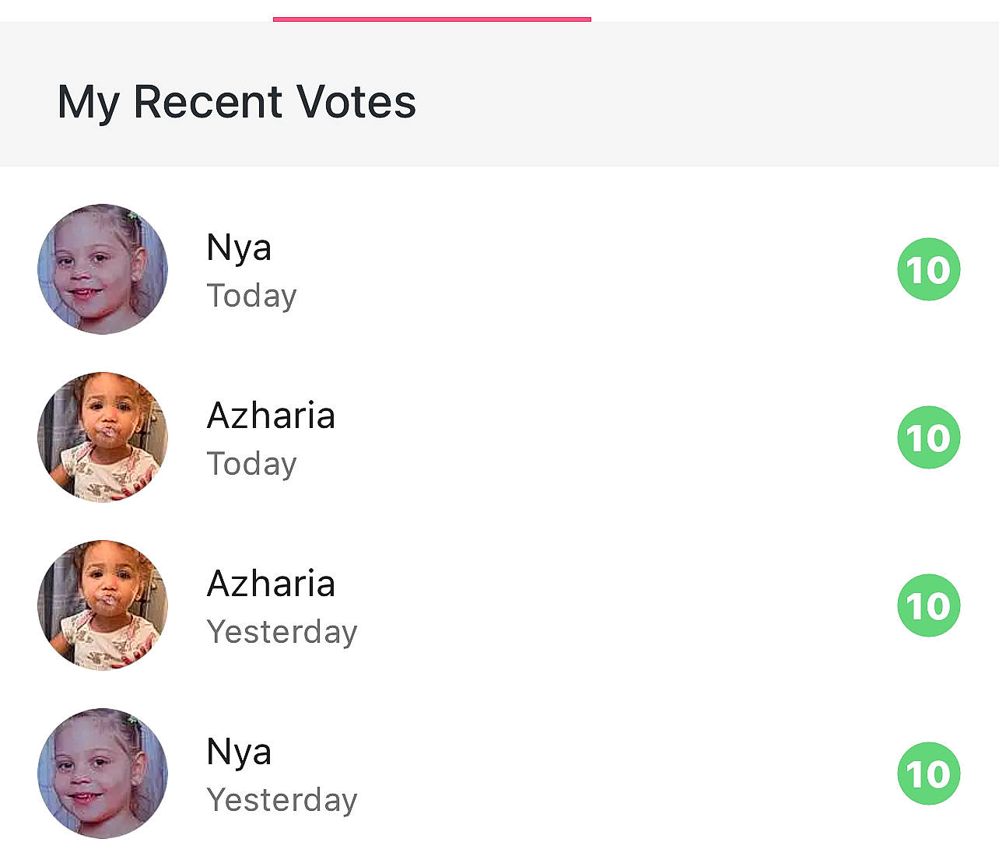Viewport: 999px width, 863px height.
Task: Click the green 10 badge for Nya Today
Action: (x=928, y=269)
